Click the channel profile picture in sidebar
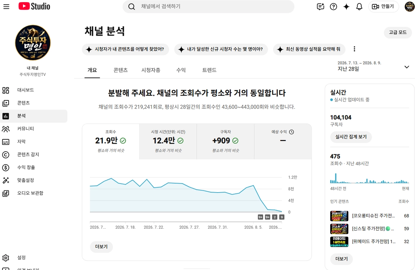 click(33, 43)
